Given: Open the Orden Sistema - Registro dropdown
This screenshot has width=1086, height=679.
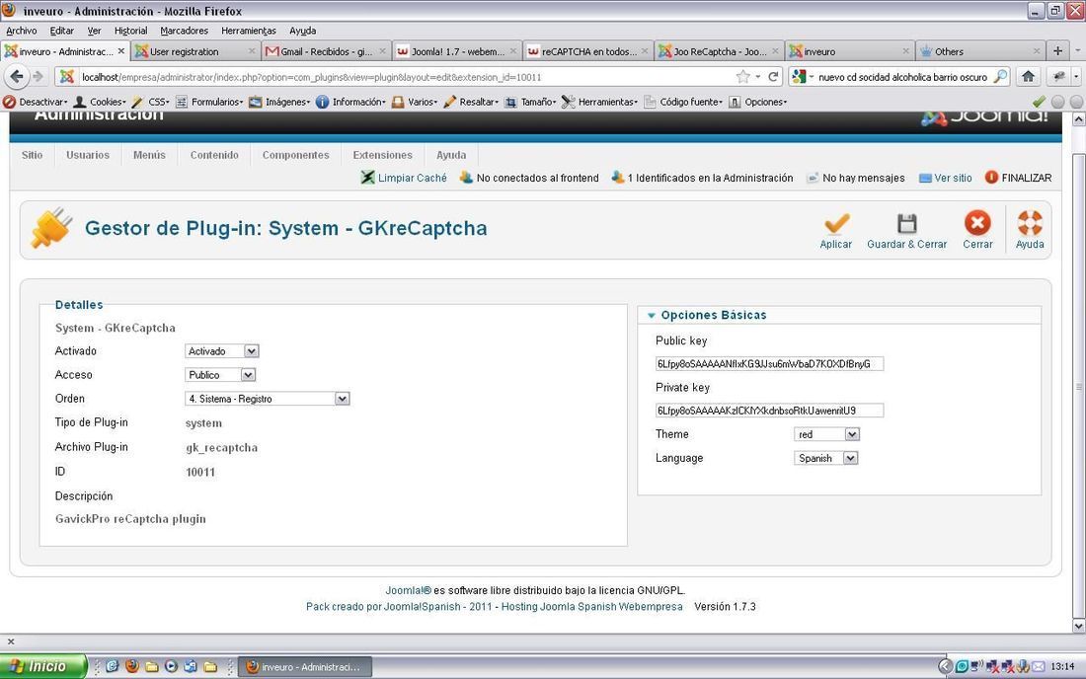Looking at the screenshot, I should point(268,399).
